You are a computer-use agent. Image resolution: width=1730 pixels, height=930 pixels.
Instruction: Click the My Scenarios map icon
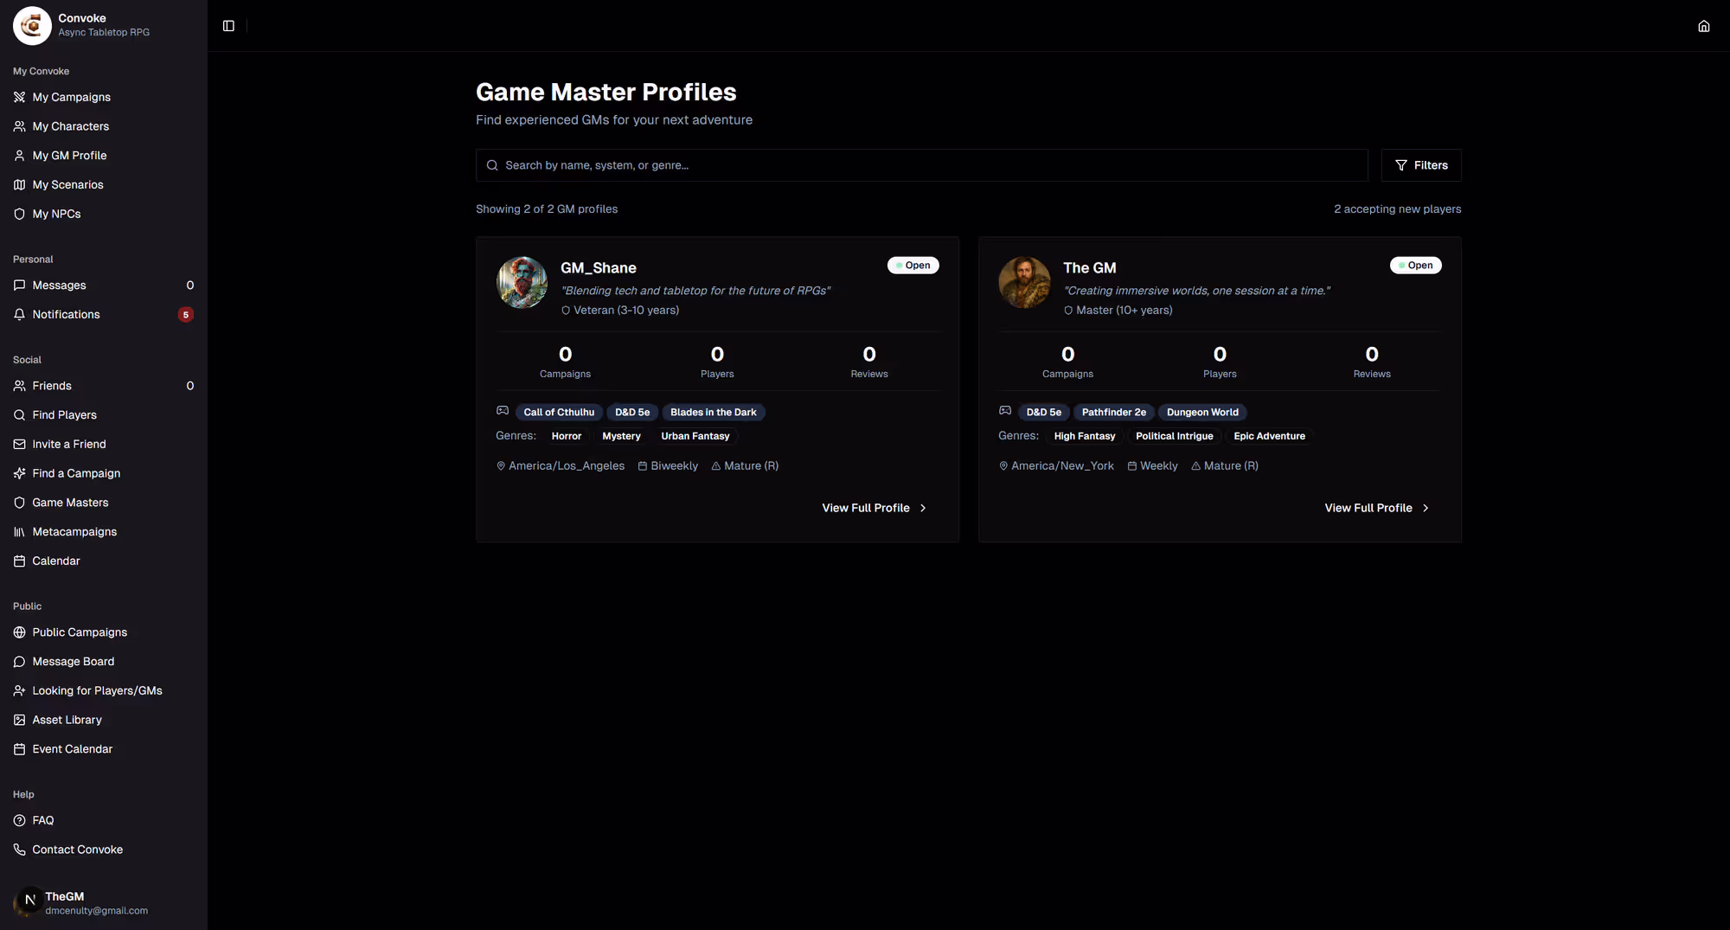pos(19,185)
